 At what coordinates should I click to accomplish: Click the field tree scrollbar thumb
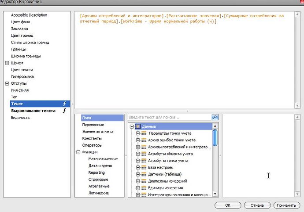215,138
